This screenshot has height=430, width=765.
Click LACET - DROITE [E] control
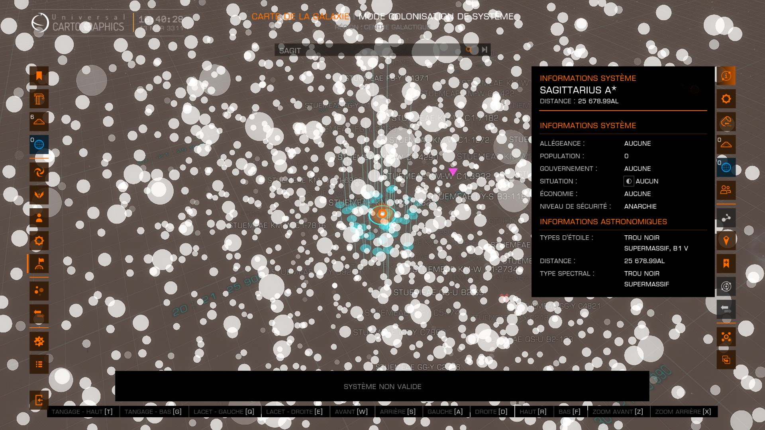294,412
